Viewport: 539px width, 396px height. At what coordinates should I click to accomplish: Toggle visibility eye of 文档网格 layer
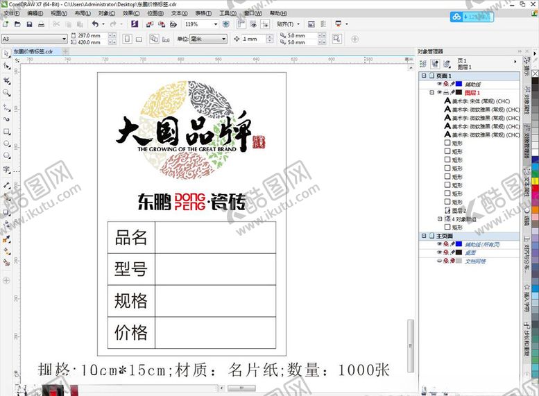[439, 261]
